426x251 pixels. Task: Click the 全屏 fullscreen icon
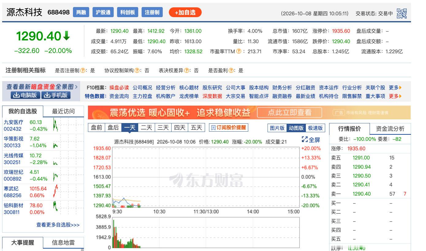tap(305, 140)
